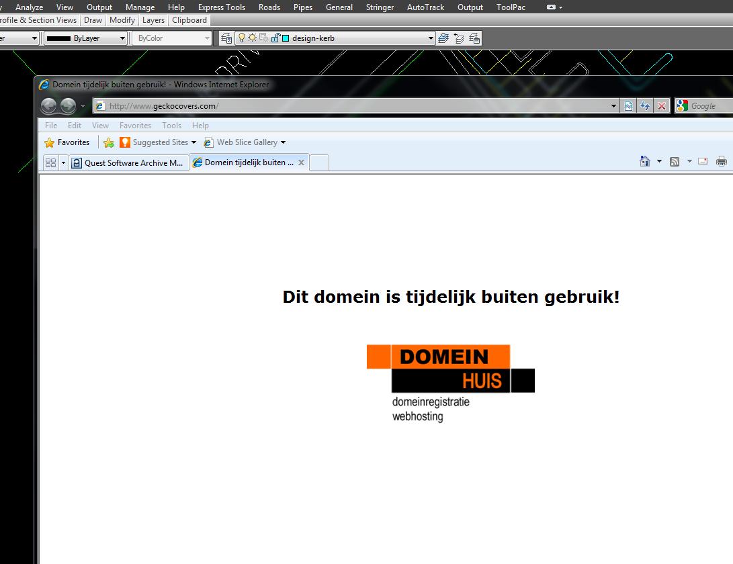733x564 pixels.
Task: Close the Domein tijdelijk buiten tab
Action: (x=302, y=162)
